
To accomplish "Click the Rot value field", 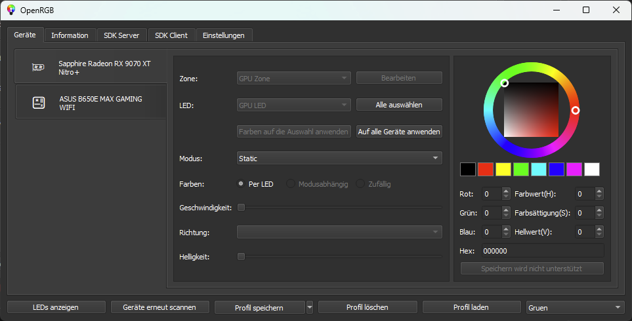I will tap(492, 194).
